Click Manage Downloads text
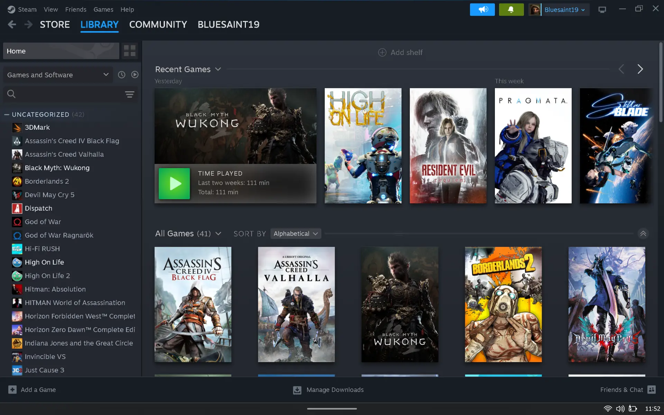The height and width of the screenshot is (415, 664). point(335,390)
